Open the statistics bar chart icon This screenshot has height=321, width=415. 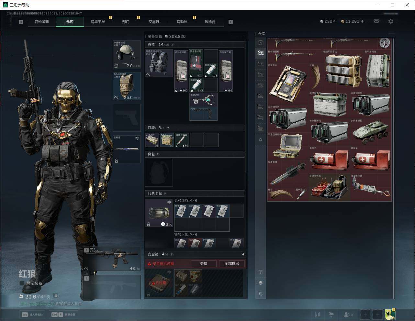[x=318, y=314]
